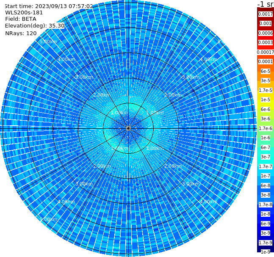
Task: Click the 3e-6 colorbar label
Action: pos(266,119)
